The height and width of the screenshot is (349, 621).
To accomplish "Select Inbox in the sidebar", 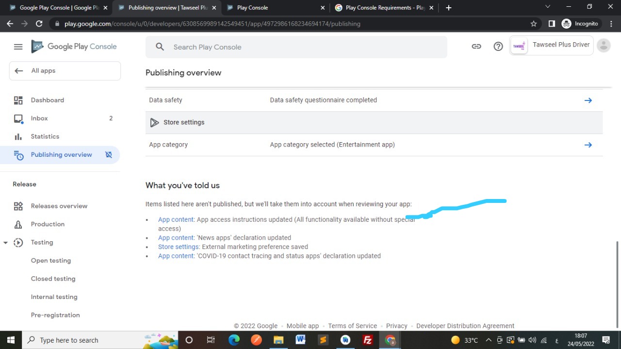I will click(39, 118).
